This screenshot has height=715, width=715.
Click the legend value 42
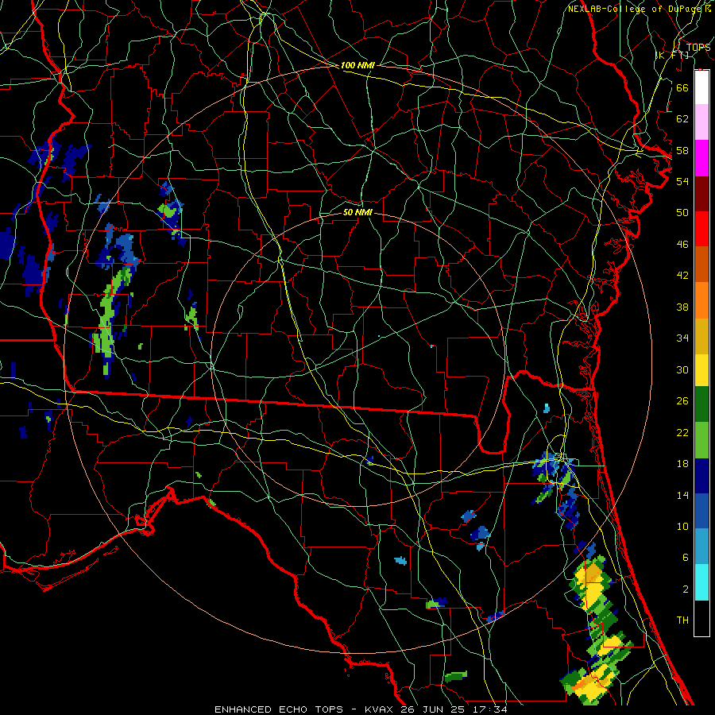pos(682,276)
